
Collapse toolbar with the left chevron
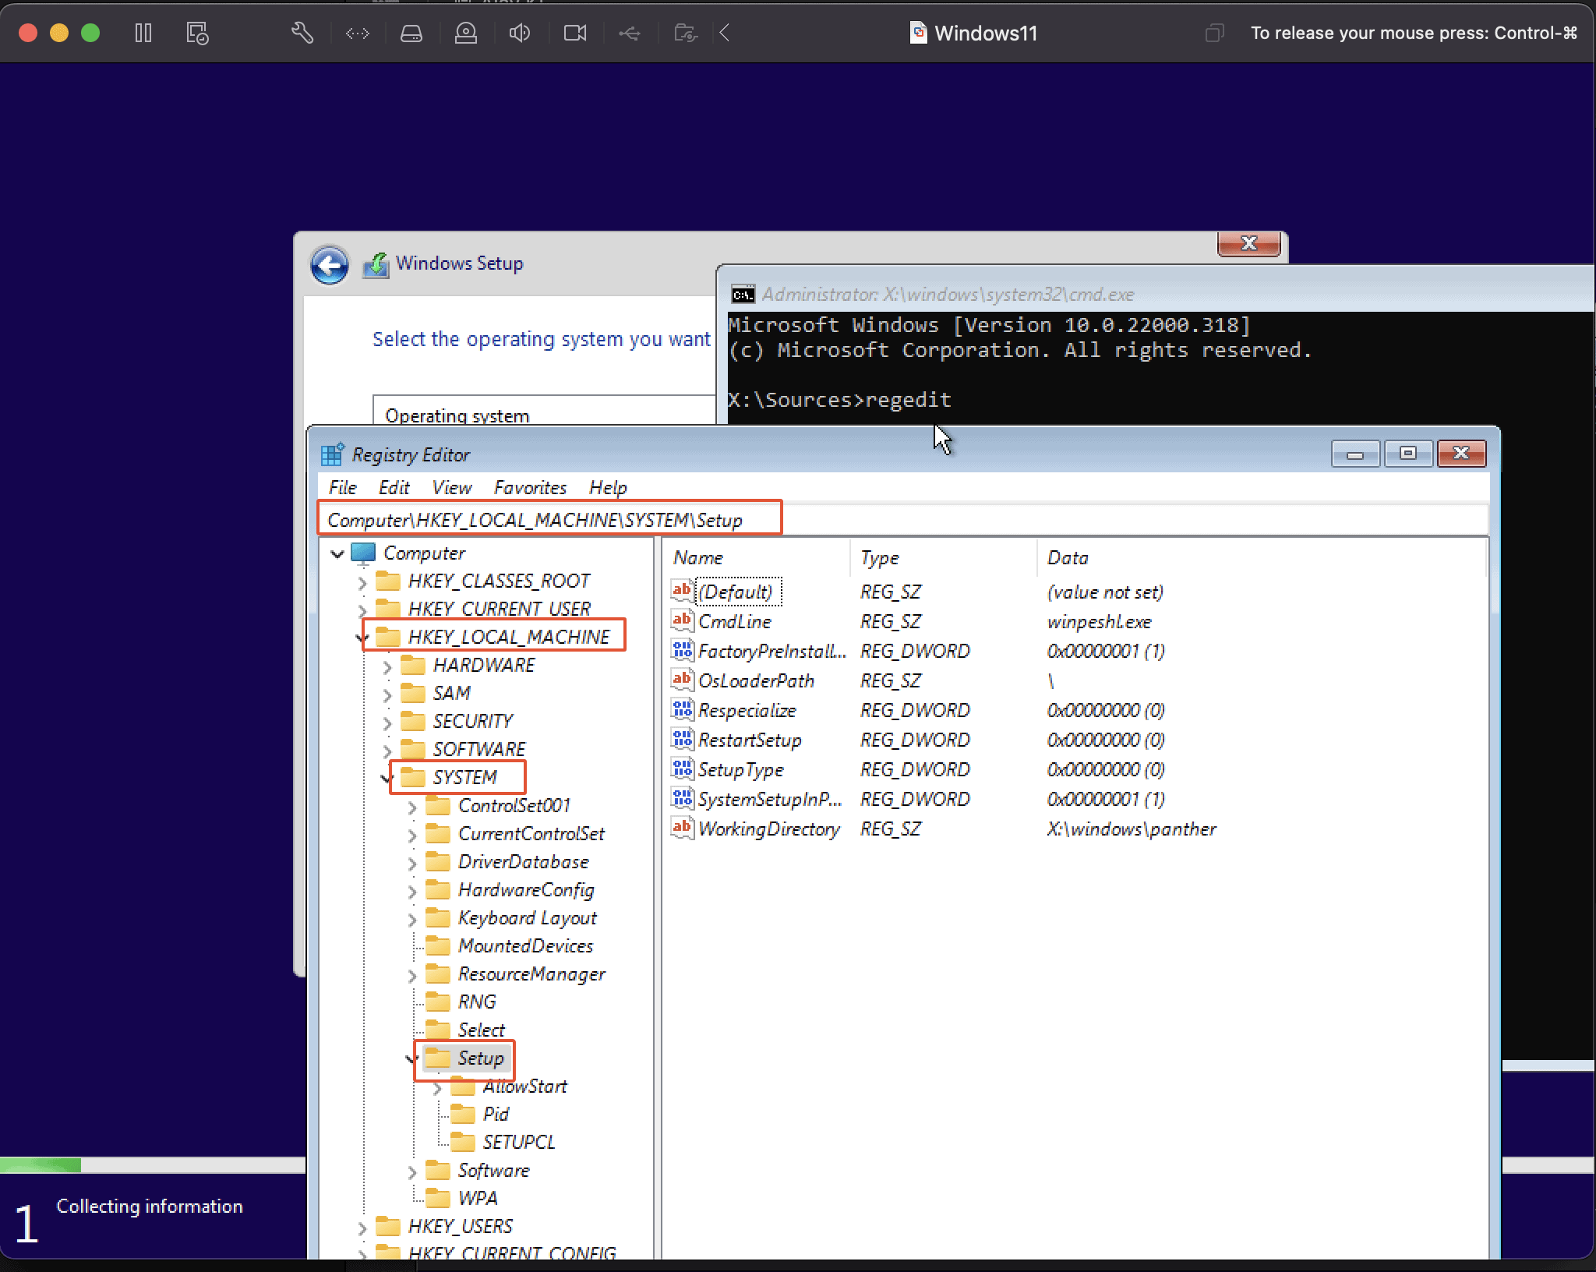point(725,33)
